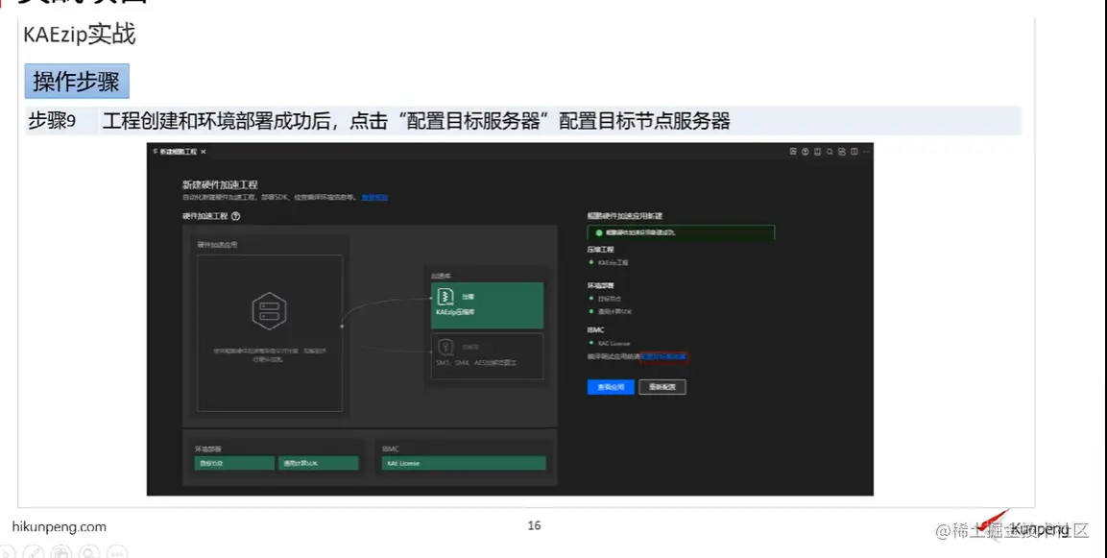Select the 目标节点 green tile under 环境部署

234,463
